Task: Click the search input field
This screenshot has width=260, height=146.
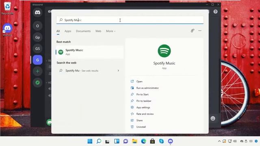Action: point(130,20)
